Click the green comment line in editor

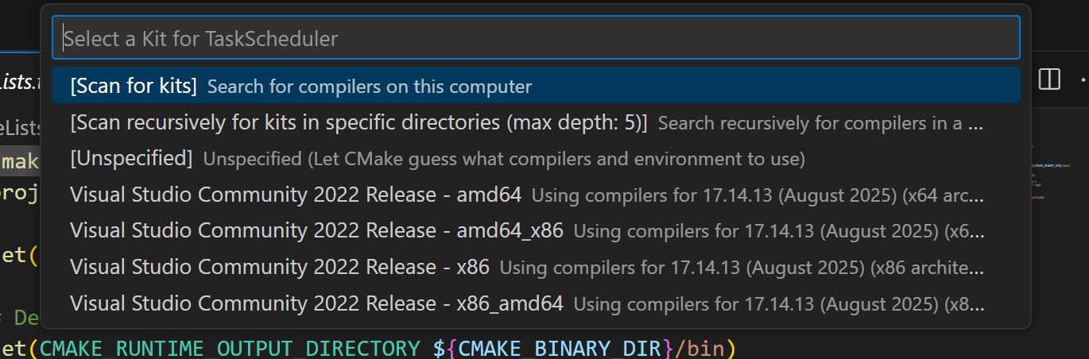tap(24, 318)
